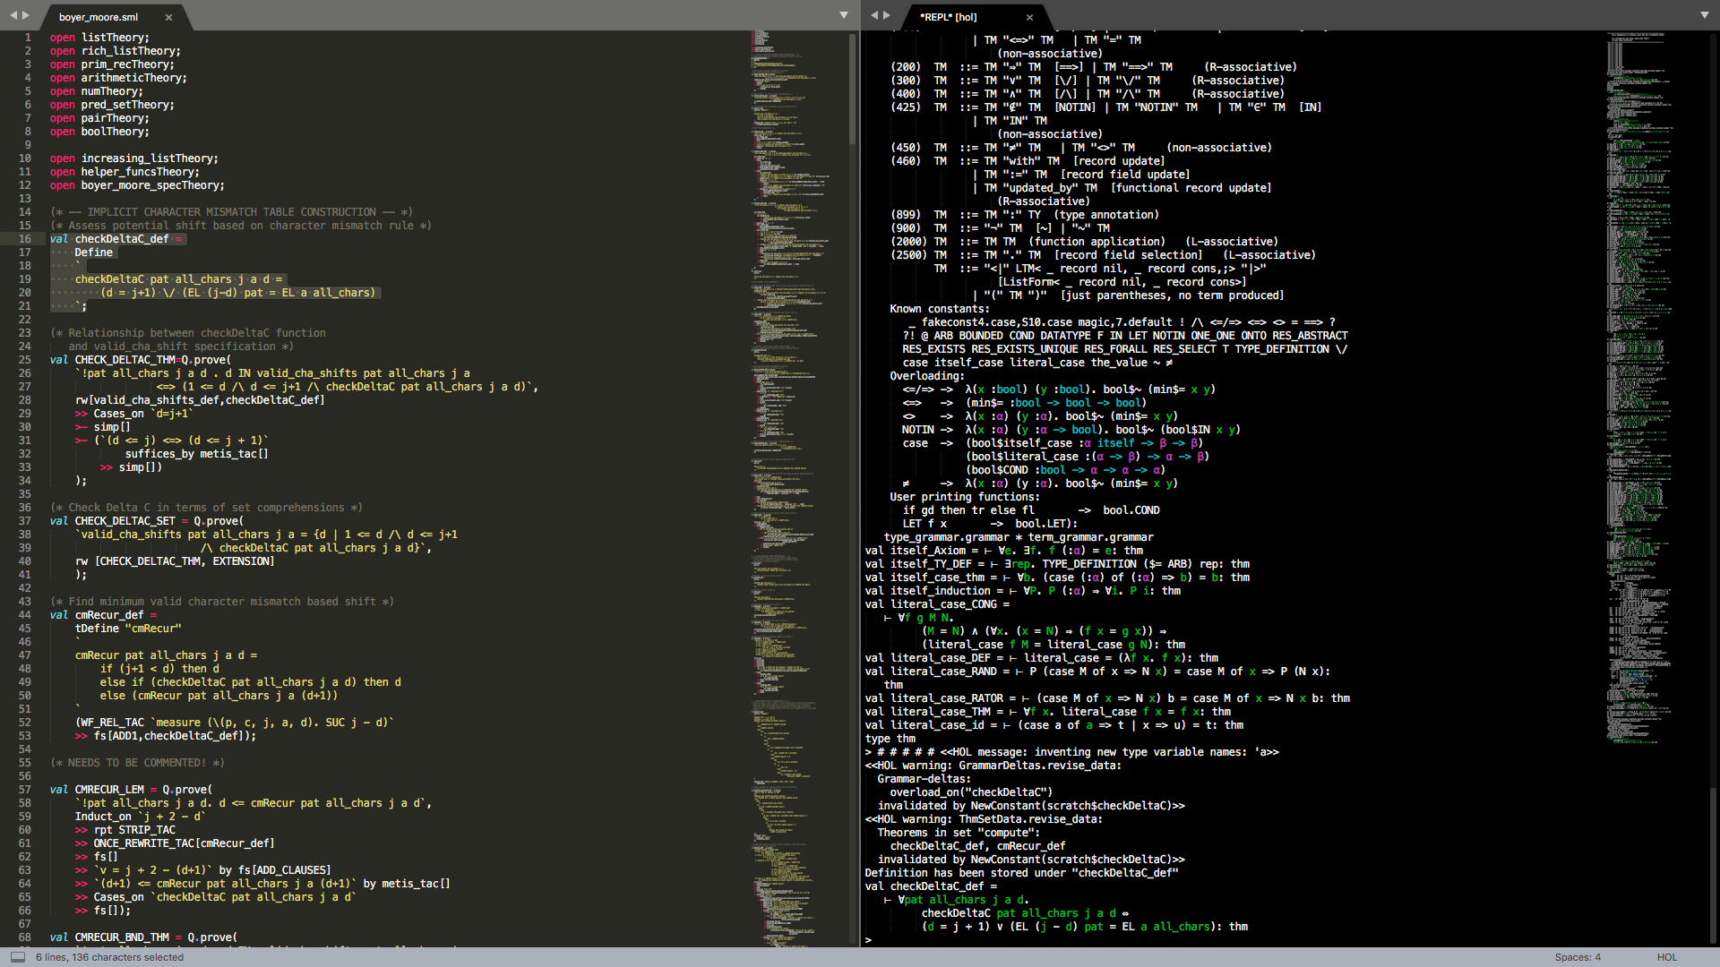Click 'val literal_case_CONG =' in REPL
This screenshot has height=967, width=1720.
click(936, 604)
